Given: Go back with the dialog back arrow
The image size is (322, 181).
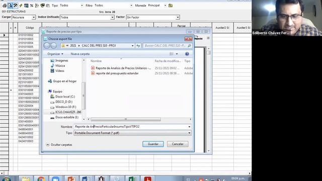Looking at the screenshot, I should 47,46.
